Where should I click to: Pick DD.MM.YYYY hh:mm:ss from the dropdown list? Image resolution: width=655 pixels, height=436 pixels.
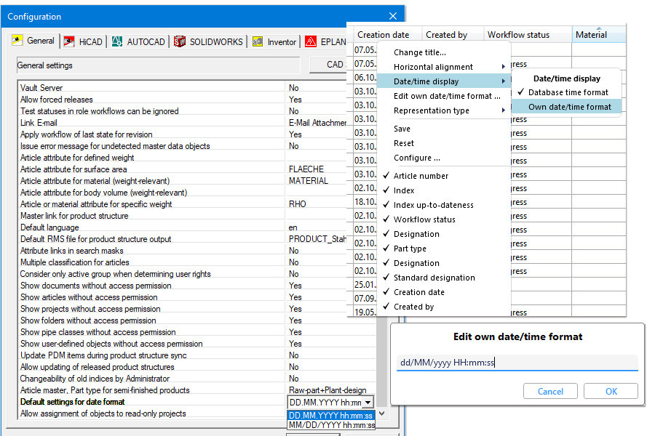[x=331, y=416]
